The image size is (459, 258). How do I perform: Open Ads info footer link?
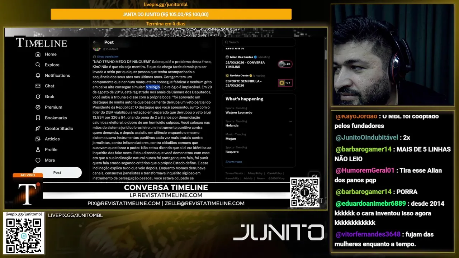click(x=248, y=178)
